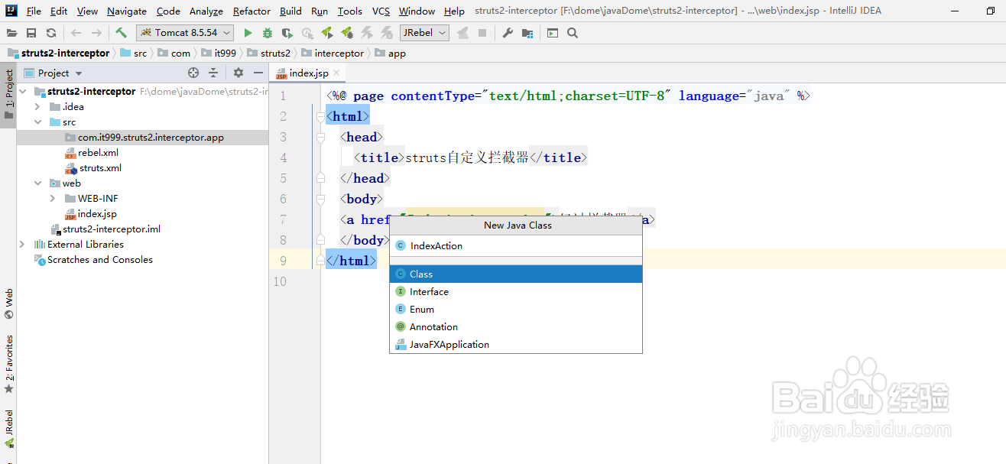Select Enum in the class kind list
The image size is (1006, 464).
point(516,309)
